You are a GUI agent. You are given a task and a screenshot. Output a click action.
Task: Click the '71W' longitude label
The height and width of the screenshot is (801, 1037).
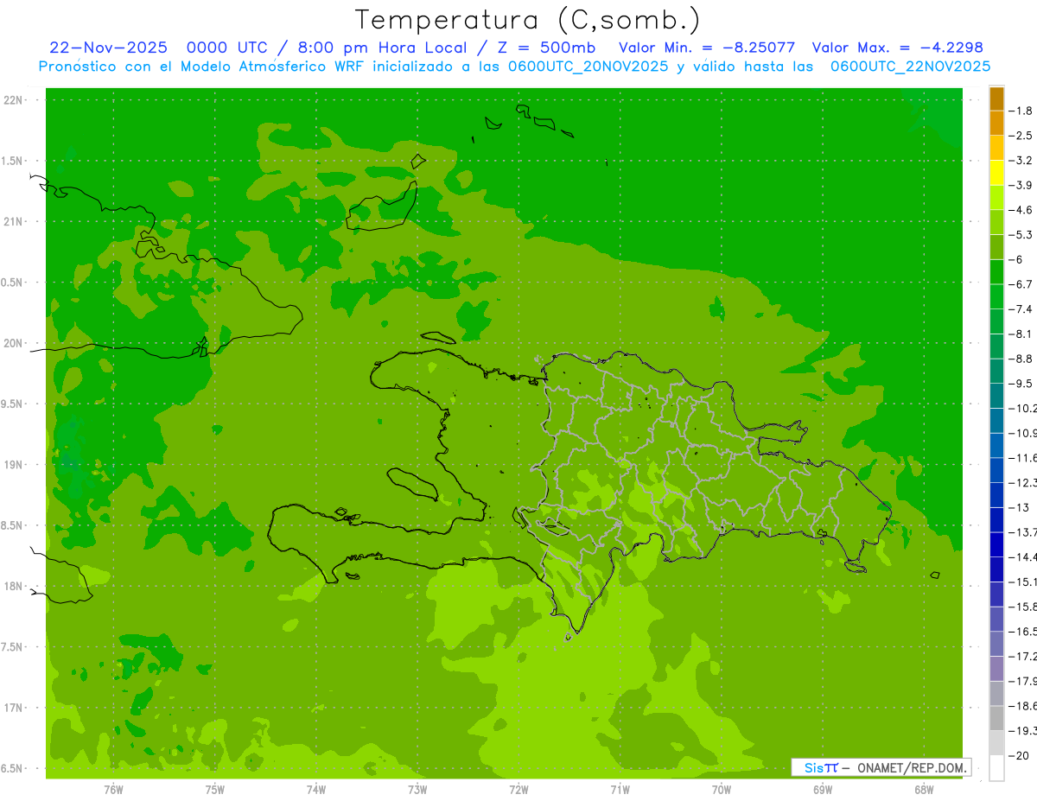click(620, 789)
